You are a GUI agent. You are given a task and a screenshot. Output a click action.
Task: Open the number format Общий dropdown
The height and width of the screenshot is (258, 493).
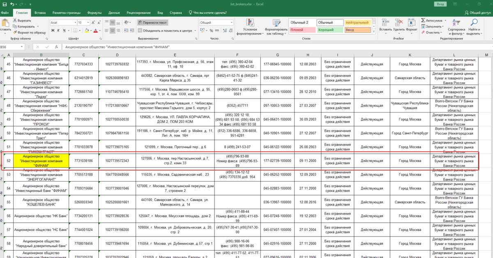click(x=231, y=23)
